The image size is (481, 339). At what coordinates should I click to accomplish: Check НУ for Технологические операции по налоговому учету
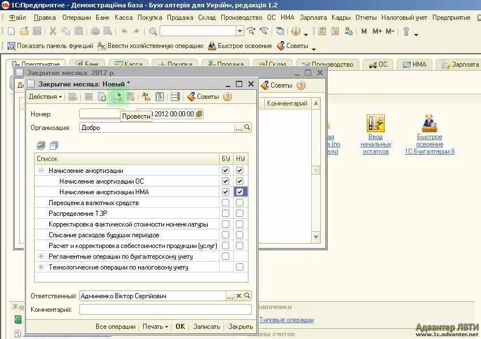[x=239, y=267]
